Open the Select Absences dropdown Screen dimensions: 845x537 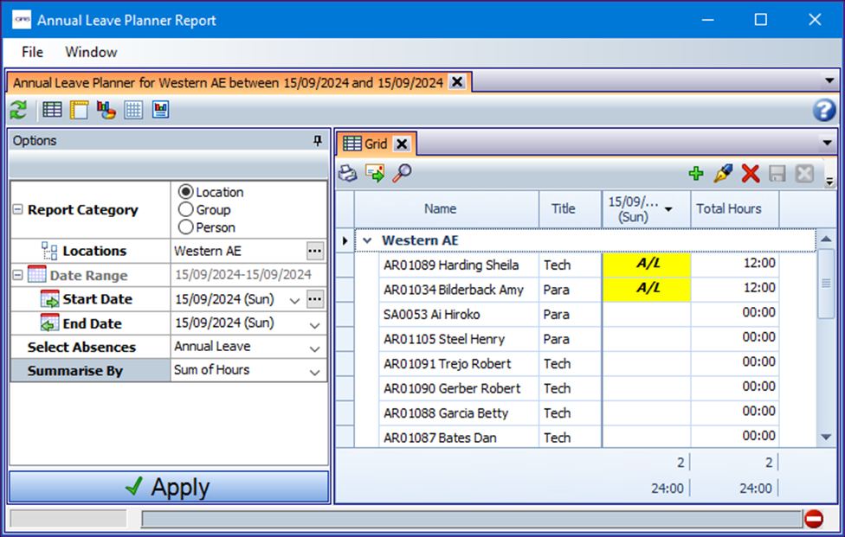tap(314, 348)
